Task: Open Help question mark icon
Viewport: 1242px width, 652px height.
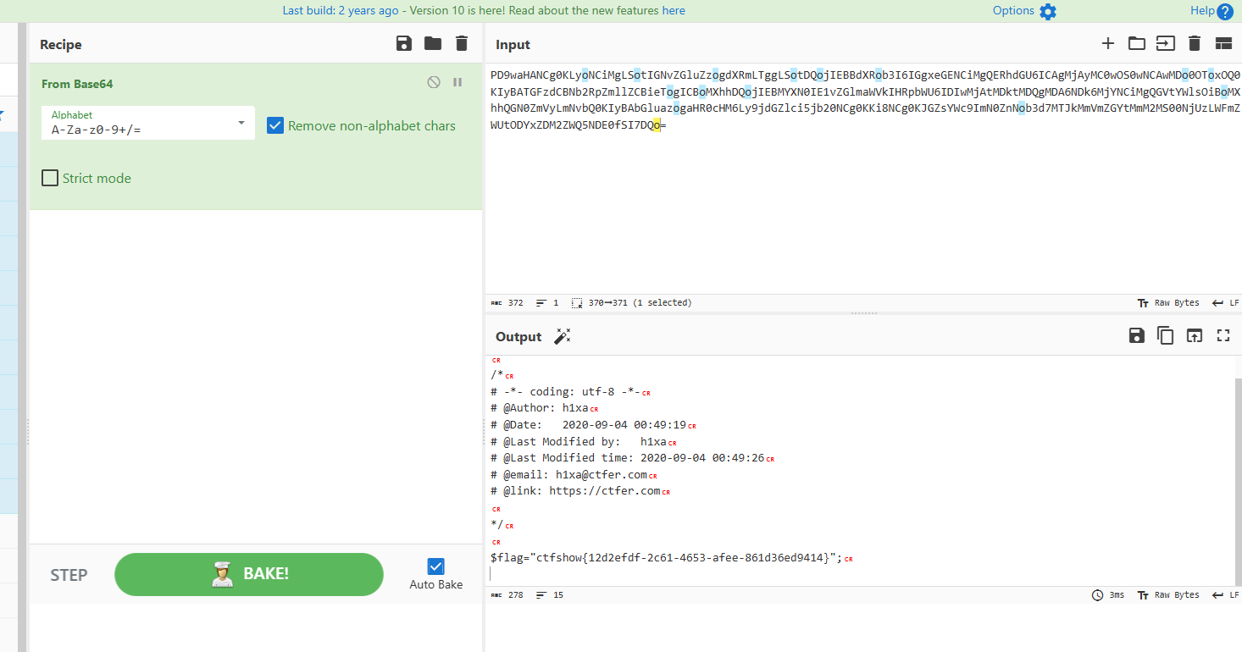Action: (x=1225, y=12)
